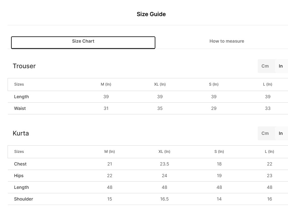Click the Chest row label in Kurta table

[x=20, y=164]
